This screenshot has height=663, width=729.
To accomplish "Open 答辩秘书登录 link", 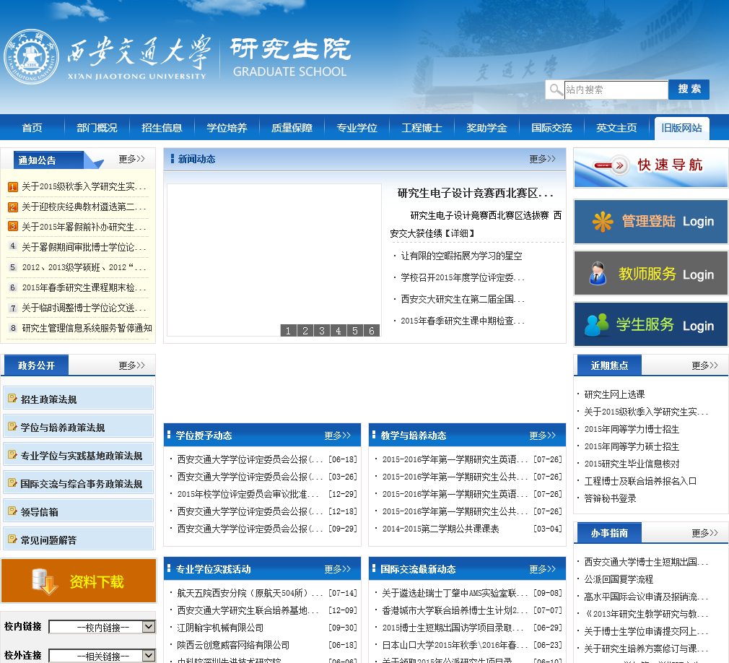I will [611, 499].
